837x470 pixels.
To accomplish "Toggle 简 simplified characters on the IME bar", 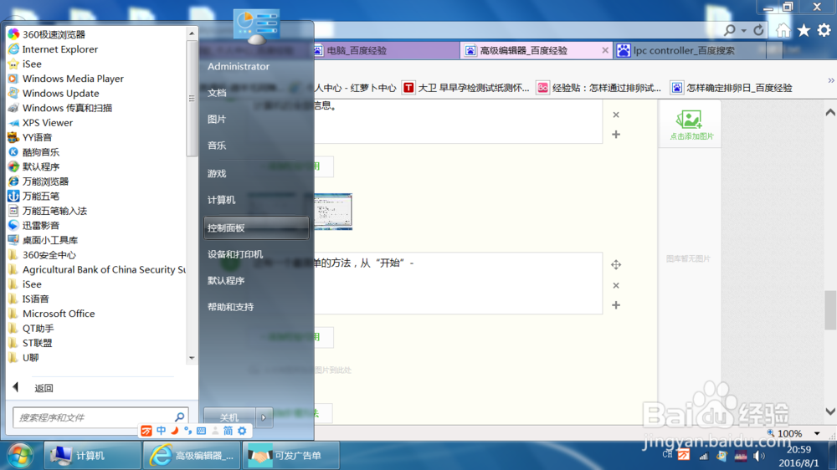I will (x=229, y=431).
